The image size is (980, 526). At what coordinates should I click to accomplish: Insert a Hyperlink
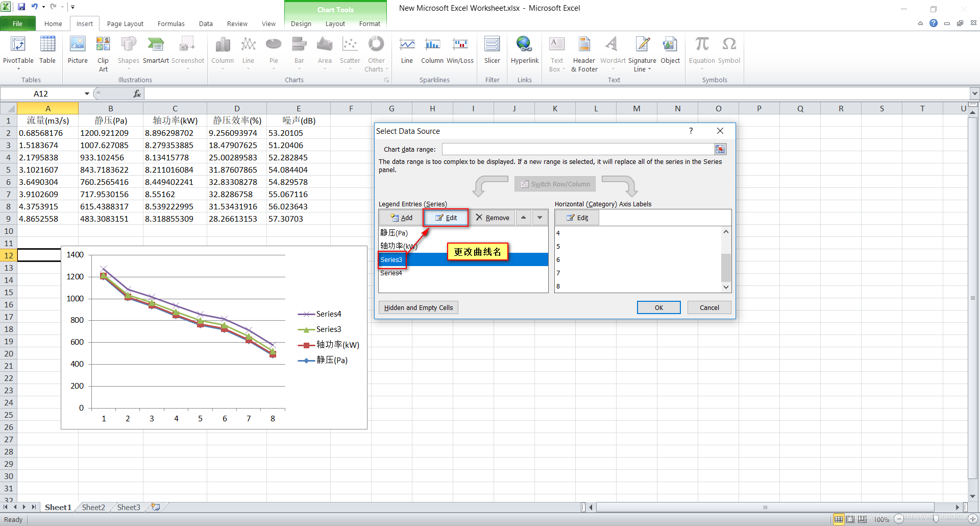tap(525, 50)
